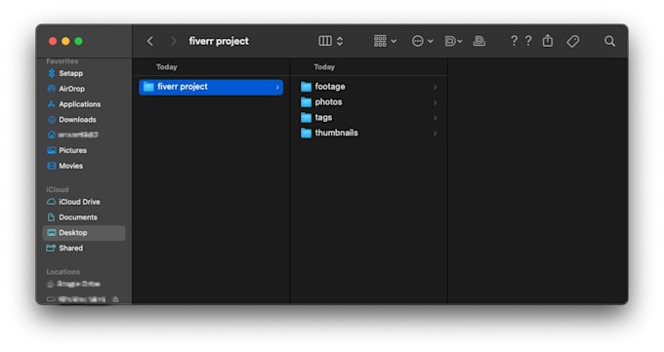Click the footage folder icon

[x=306, y=87]
